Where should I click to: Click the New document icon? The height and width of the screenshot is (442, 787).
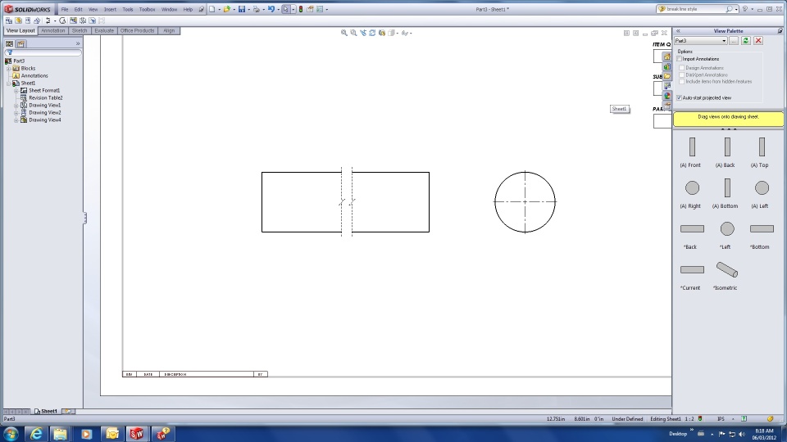(212, 9)
